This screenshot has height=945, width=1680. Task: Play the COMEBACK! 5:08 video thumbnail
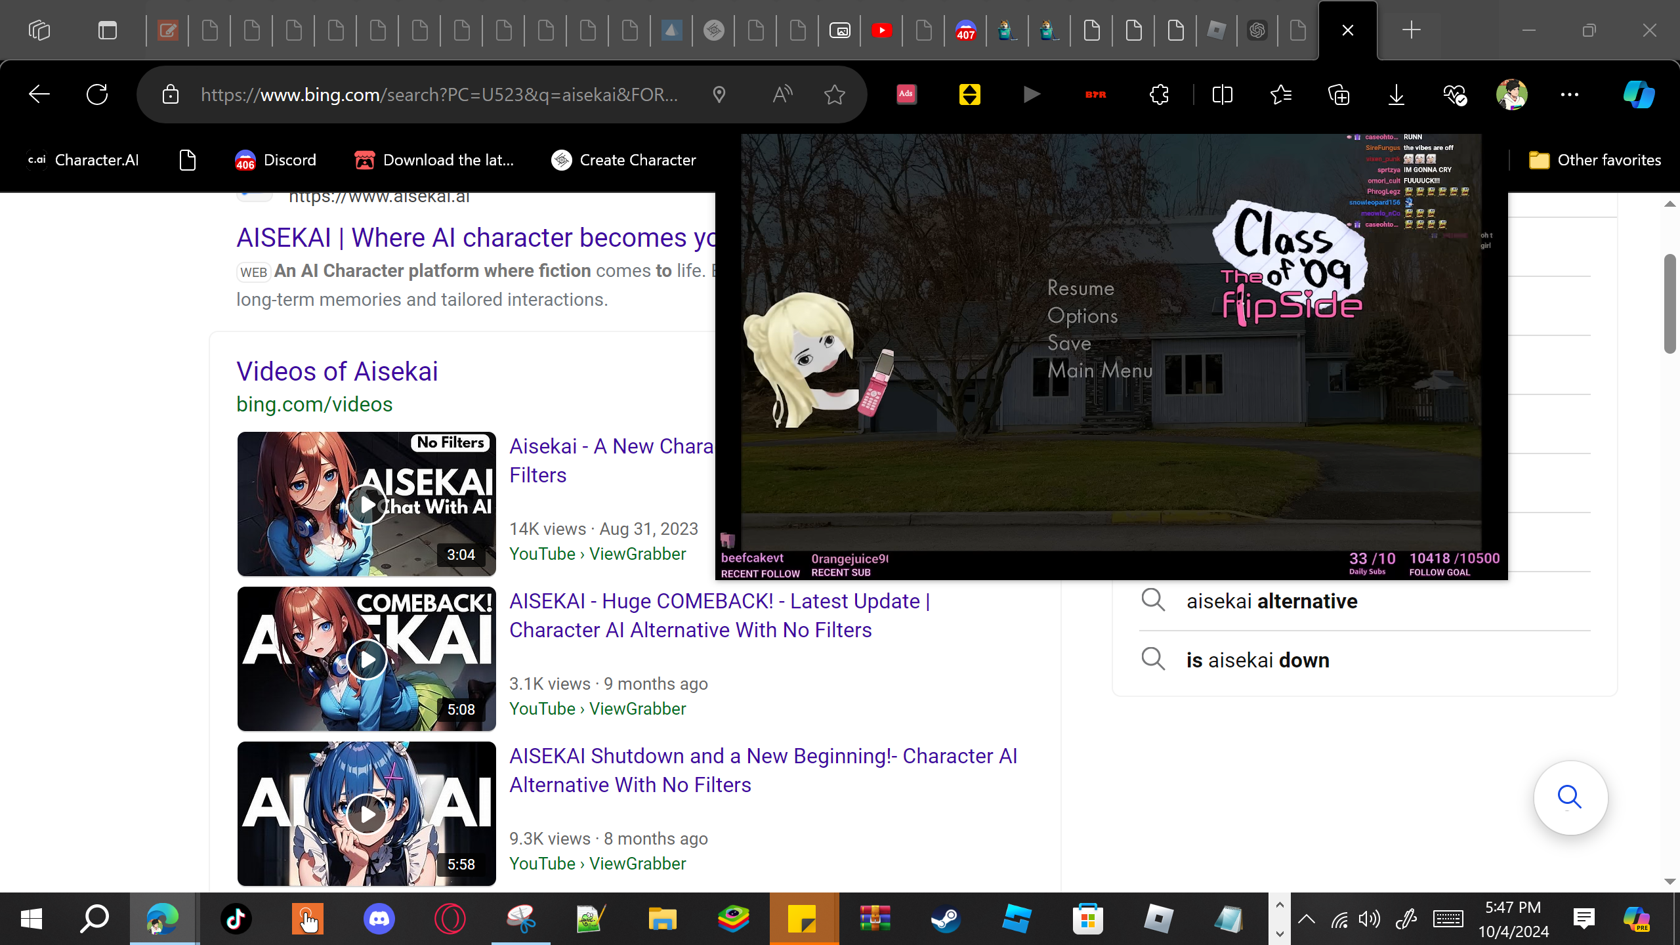366,659
